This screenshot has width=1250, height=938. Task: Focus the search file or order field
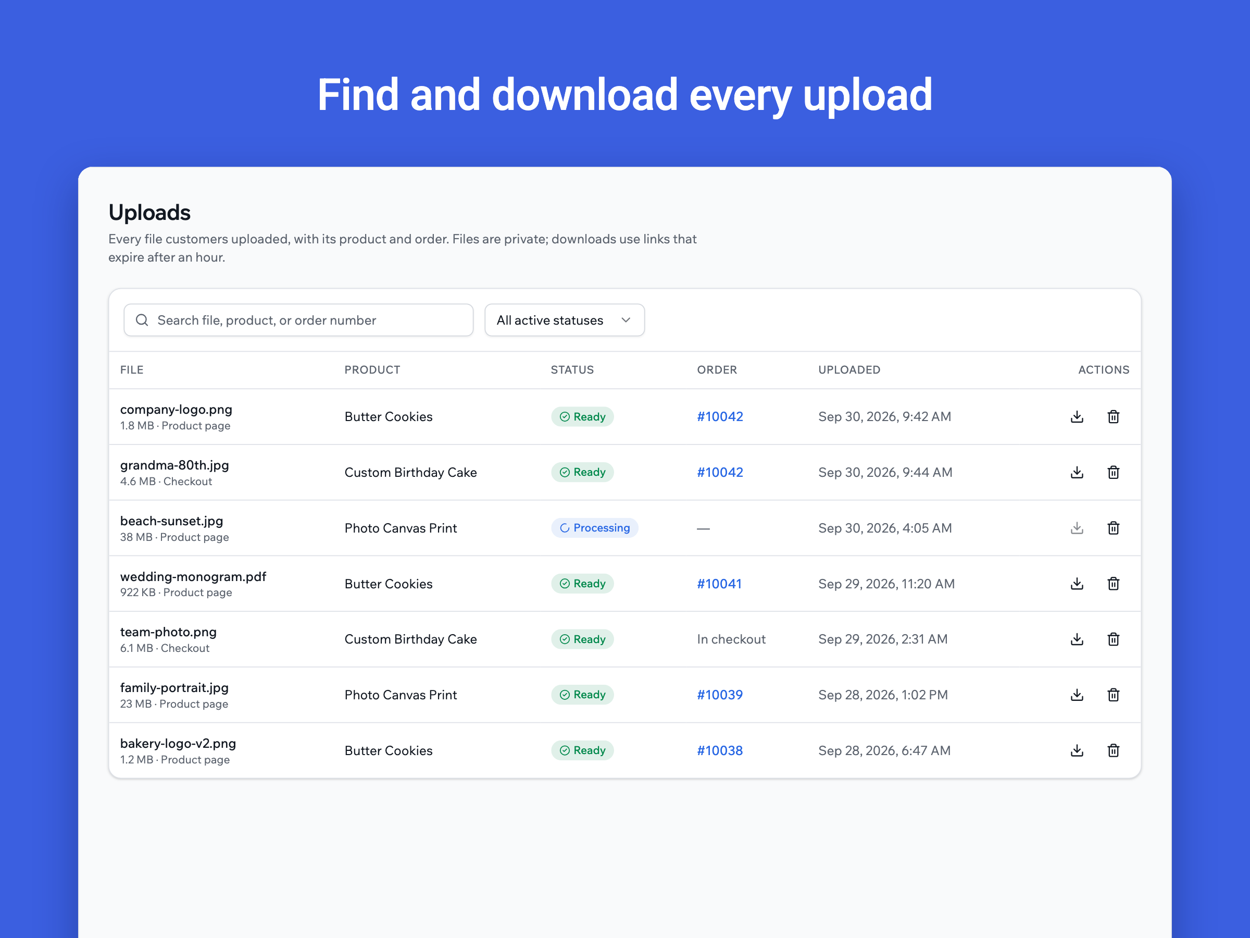coord(298,320)
